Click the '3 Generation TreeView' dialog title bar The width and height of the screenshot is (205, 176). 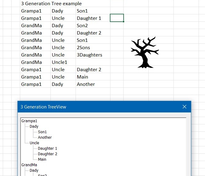[x=92, y=107]
